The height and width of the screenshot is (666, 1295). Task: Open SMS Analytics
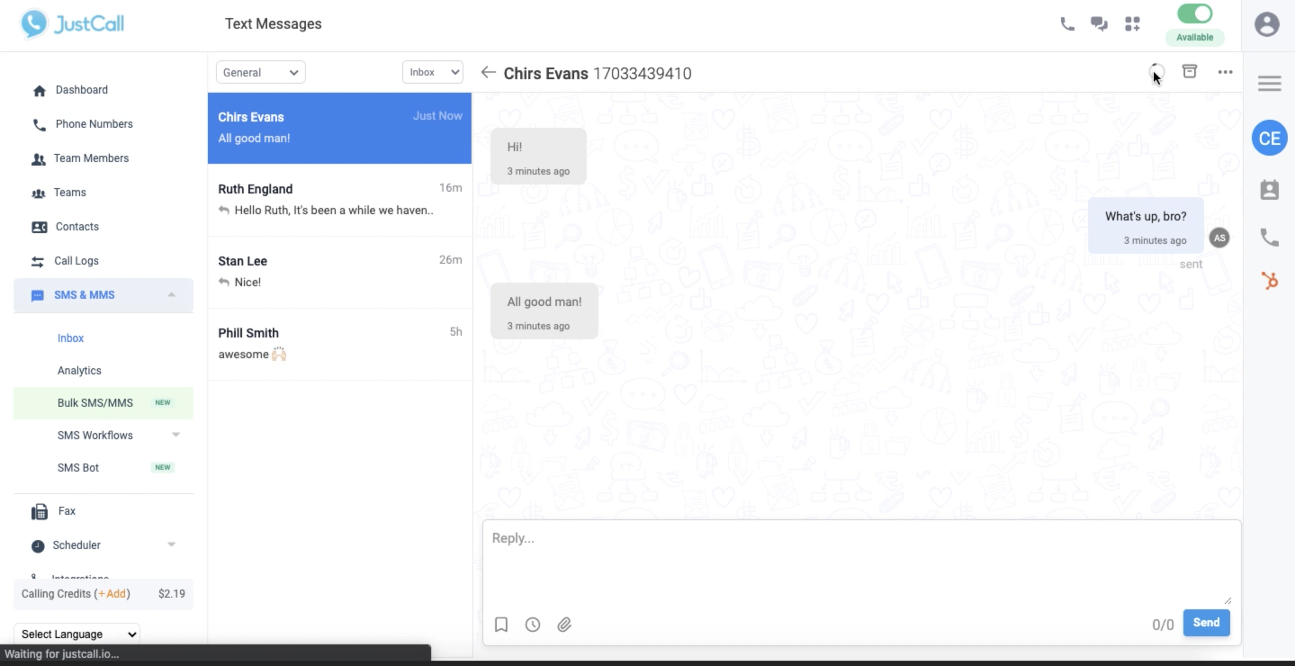pos(79,370)
